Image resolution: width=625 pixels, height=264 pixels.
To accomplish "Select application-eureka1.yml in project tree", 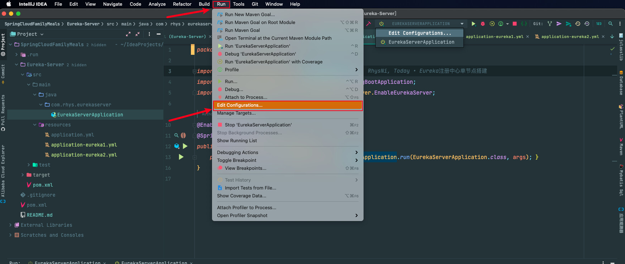I will pos(84,145).
